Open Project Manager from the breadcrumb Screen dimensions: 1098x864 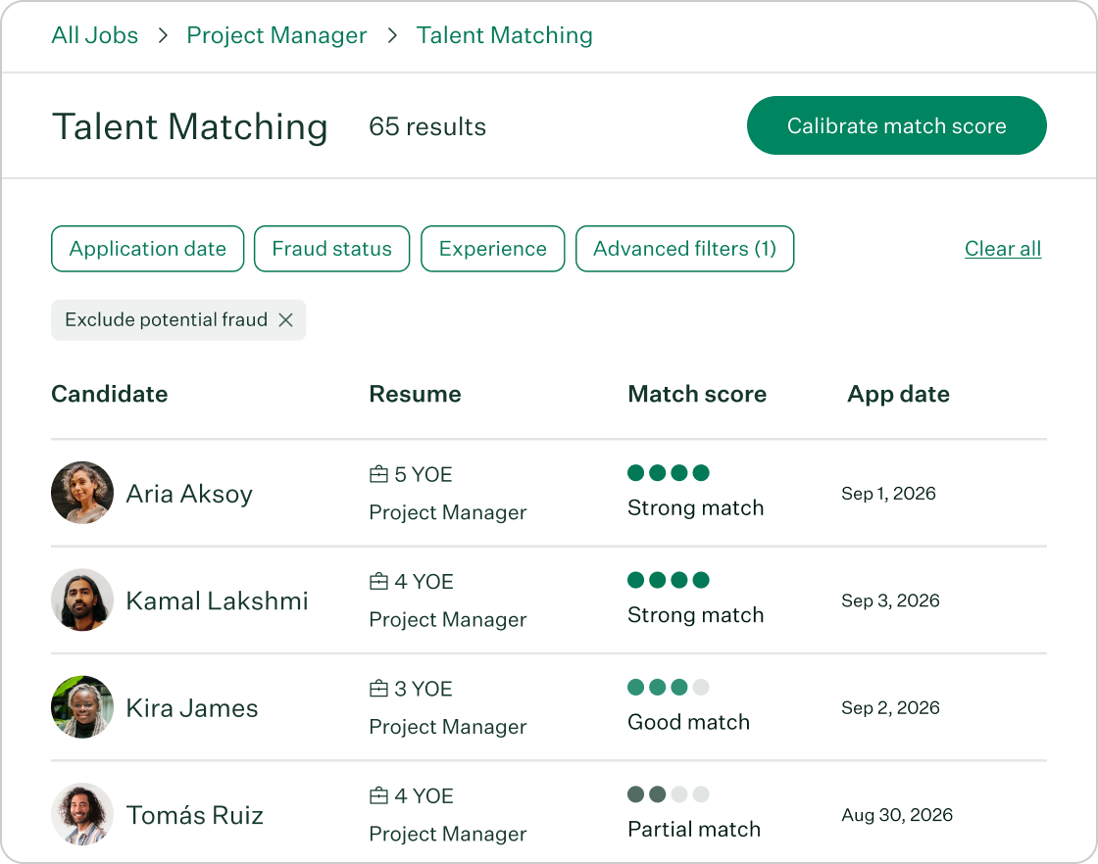(276, 35)
